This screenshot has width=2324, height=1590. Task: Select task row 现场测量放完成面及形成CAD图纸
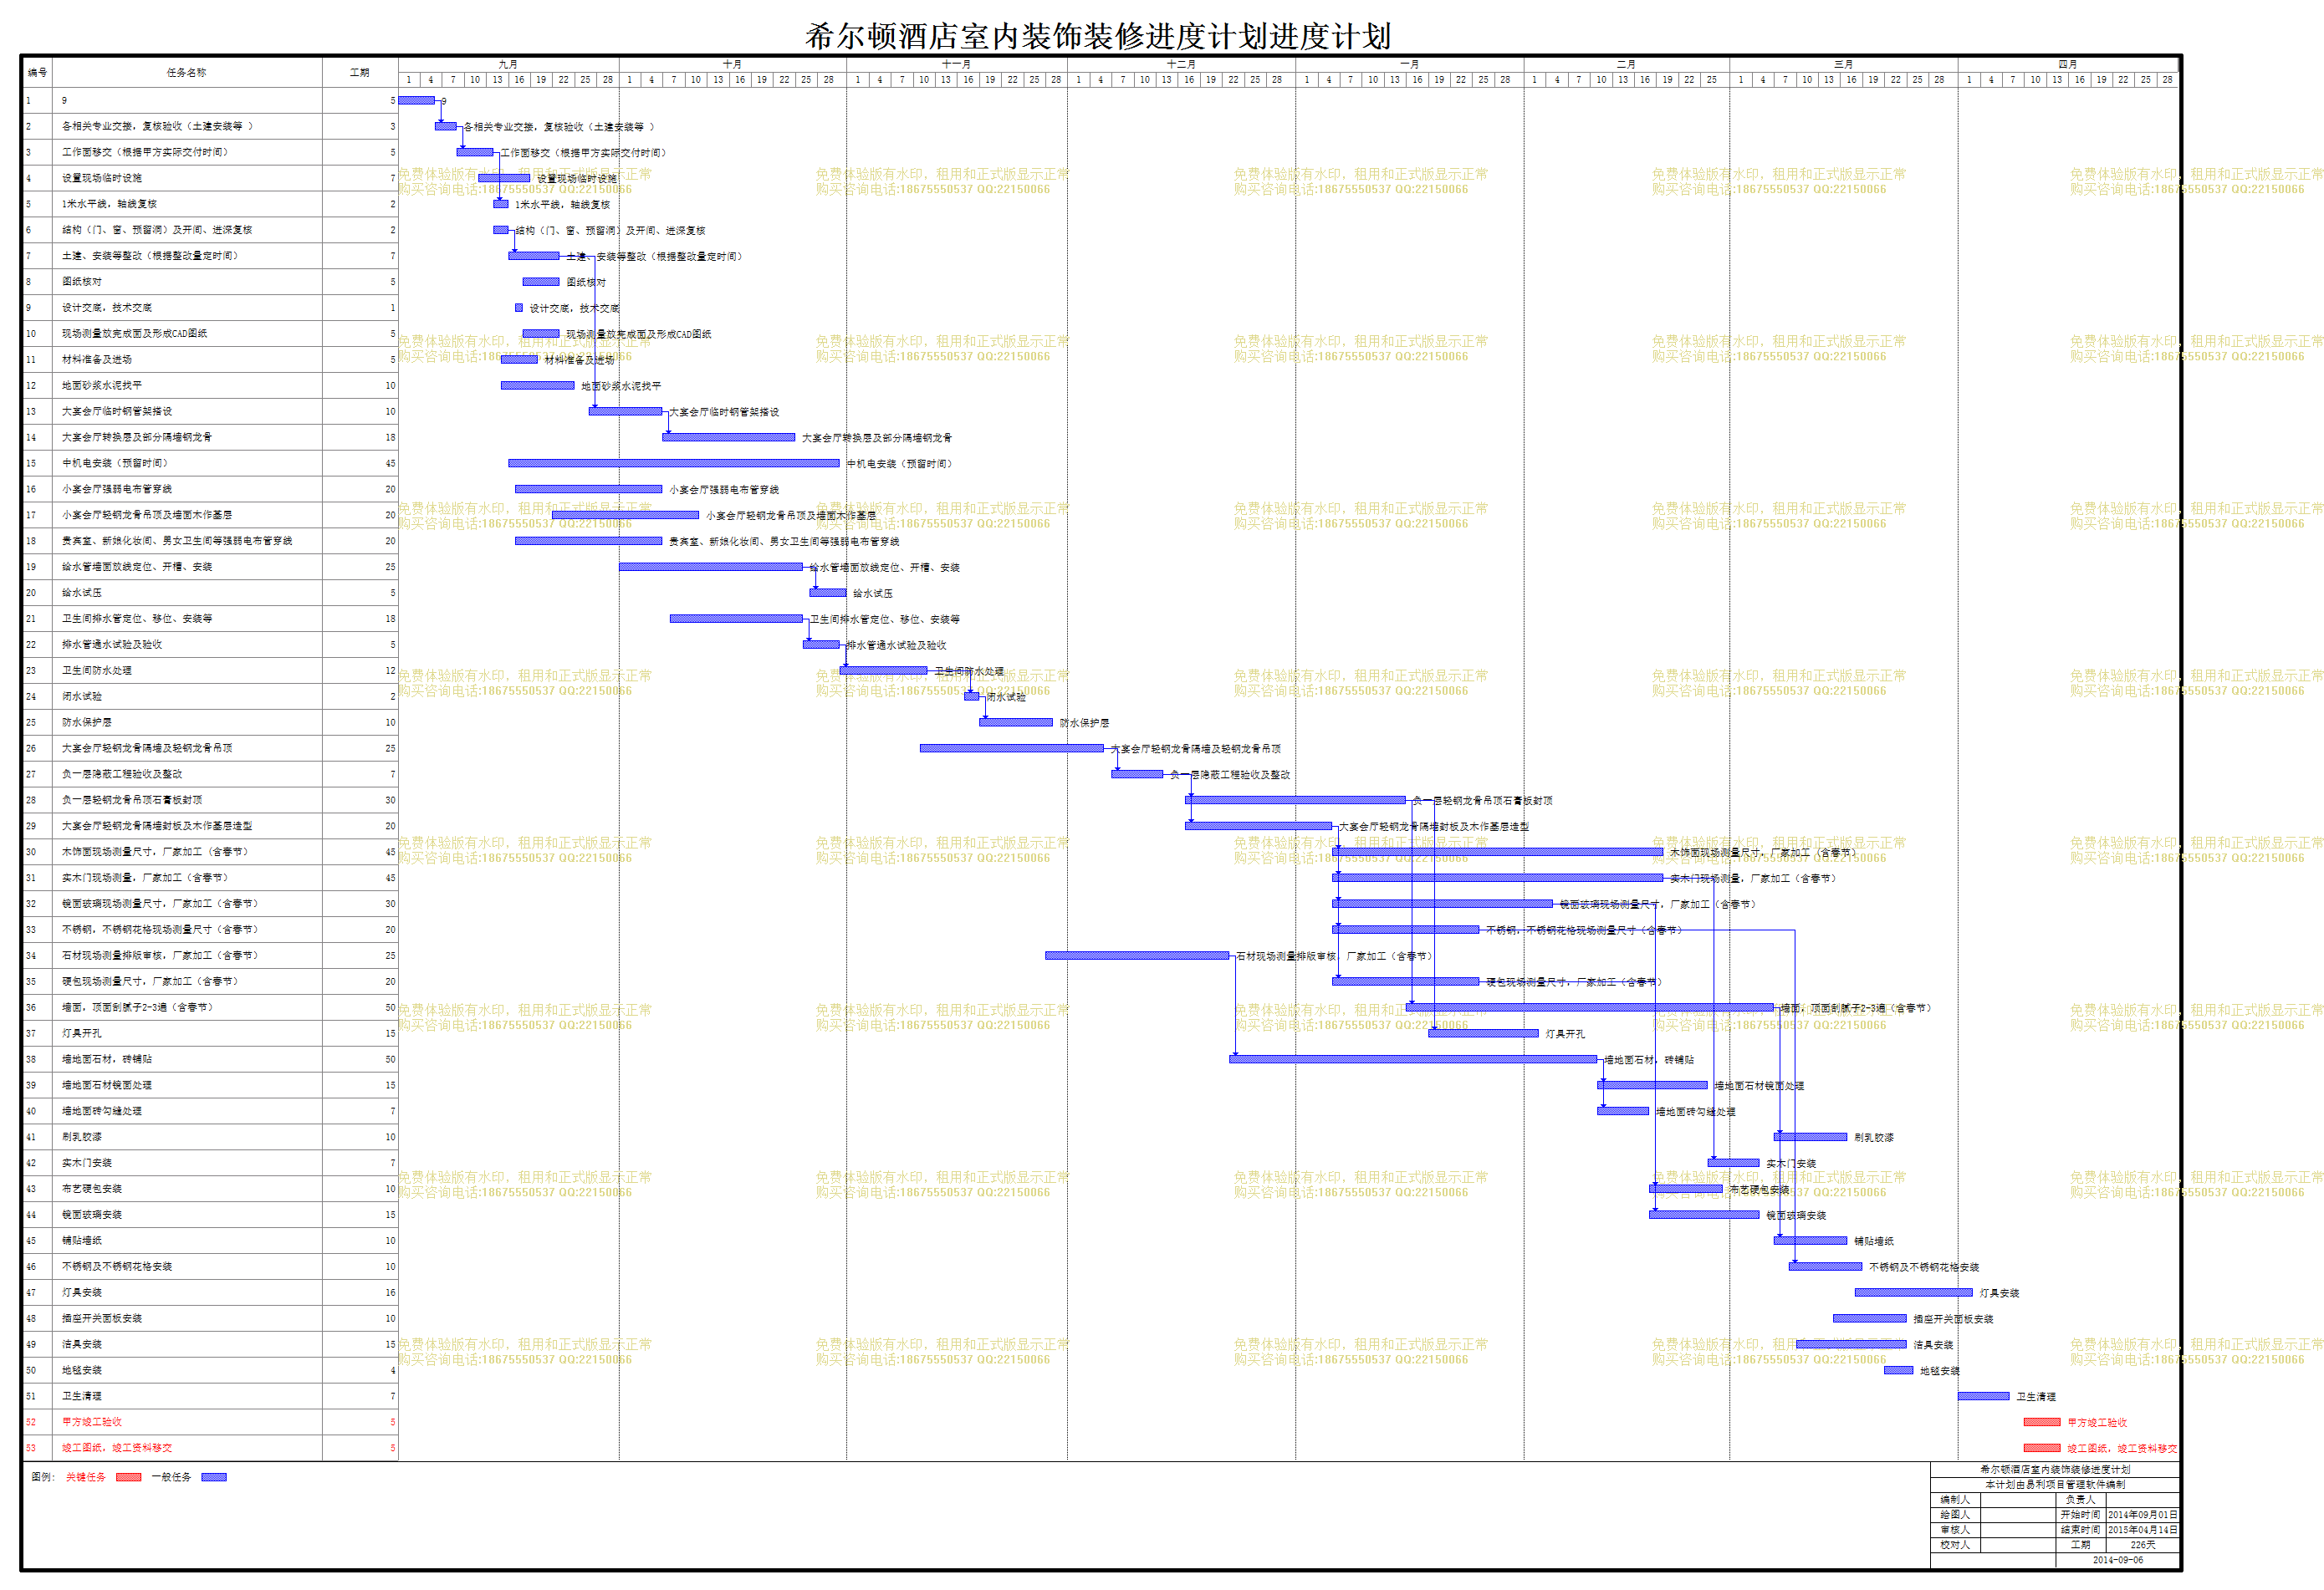point(210,334)
